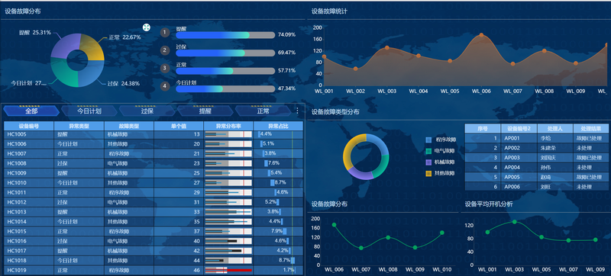Click handler name 朱建荣

coord(548,148)
